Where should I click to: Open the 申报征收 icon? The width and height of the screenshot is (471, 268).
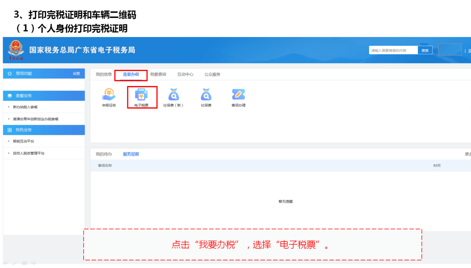(109, 94)
